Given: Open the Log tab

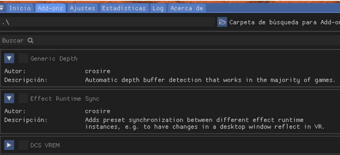Looking at the screenshot, I should click(158, 8).
